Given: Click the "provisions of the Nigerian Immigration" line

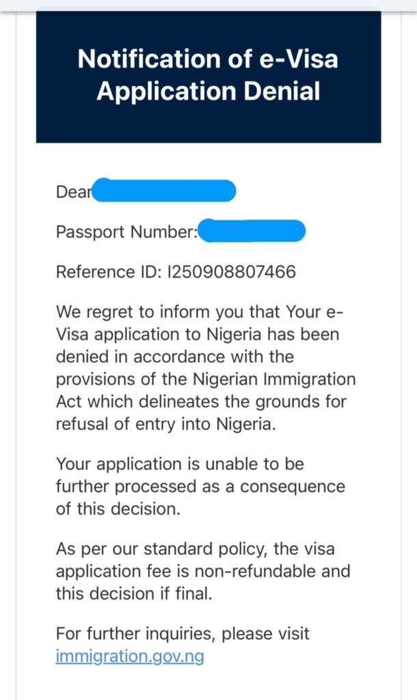Looking at the screenshot, I should click(x=206, y=379).
